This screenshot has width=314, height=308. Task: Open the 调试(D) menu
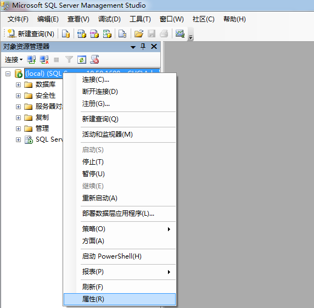(109, 19)
